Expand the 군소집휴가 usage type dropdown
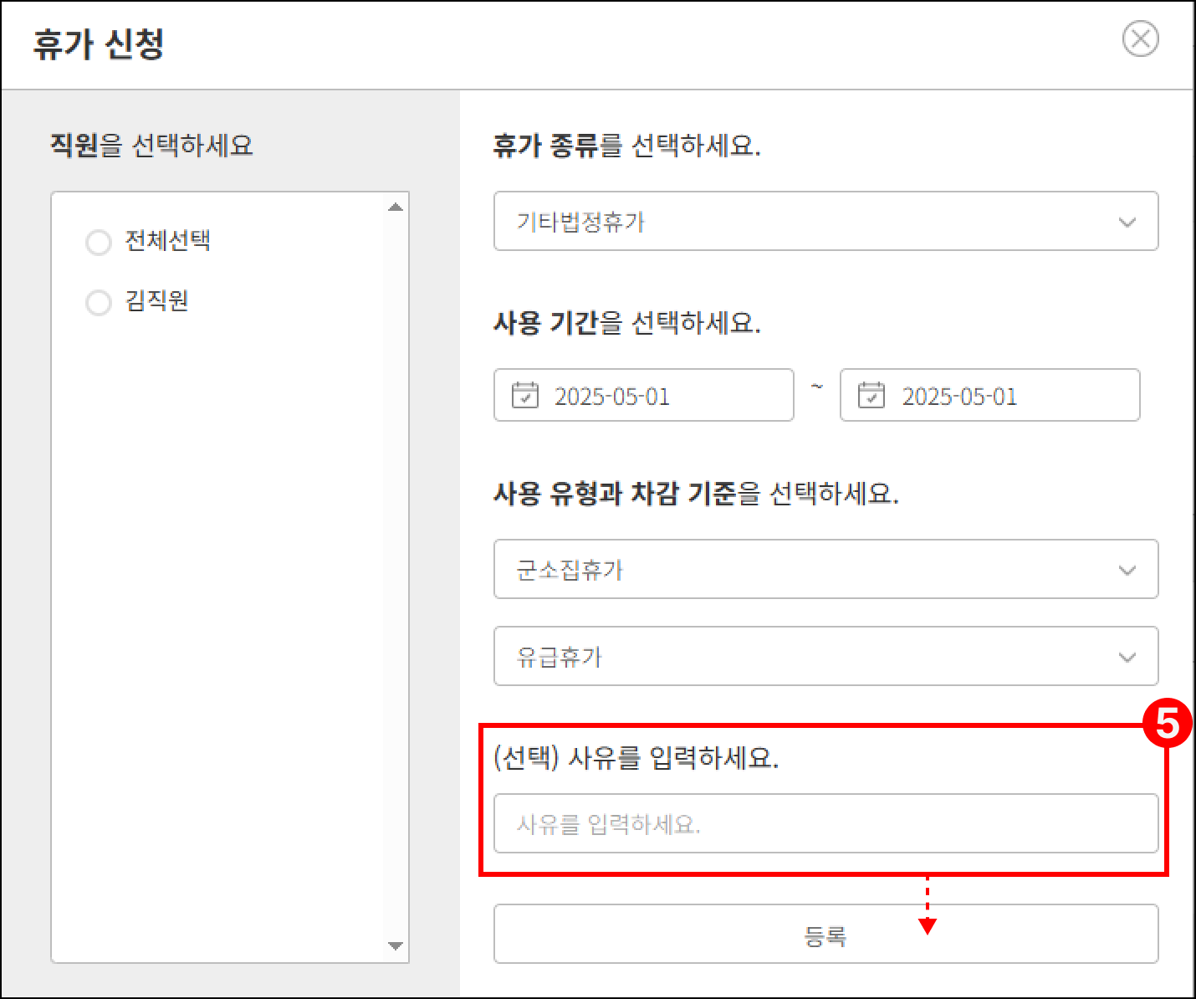The height and width of the screenshot is (999, 1196). pos(825,569)
